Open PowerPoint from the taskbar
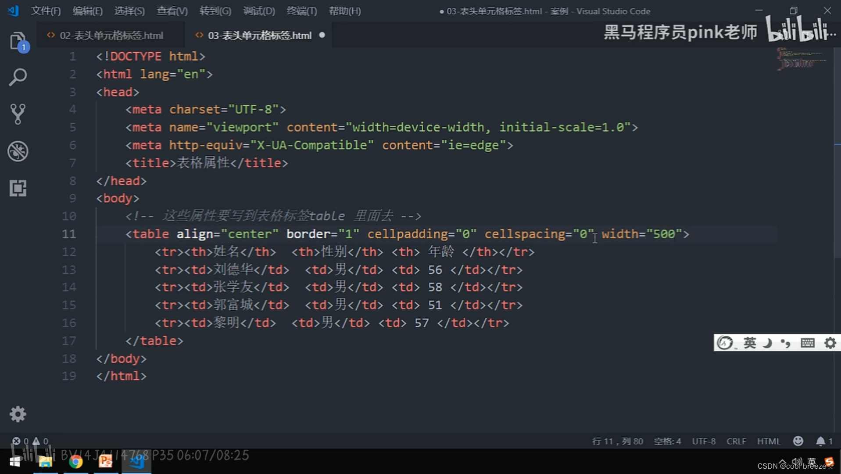 pyautogui.click(x=106, y=462)
